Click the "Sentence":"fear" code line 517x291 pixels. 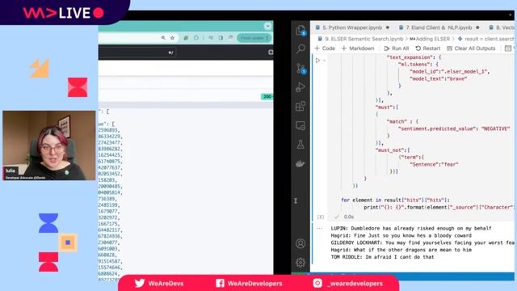coord(434,164)
